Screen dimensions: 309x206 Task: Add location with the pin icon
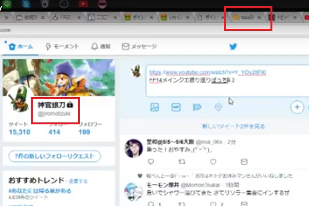218,107
